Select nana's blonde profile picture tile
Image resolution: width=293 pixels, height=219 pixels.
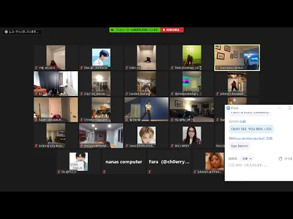coord(146,136)
